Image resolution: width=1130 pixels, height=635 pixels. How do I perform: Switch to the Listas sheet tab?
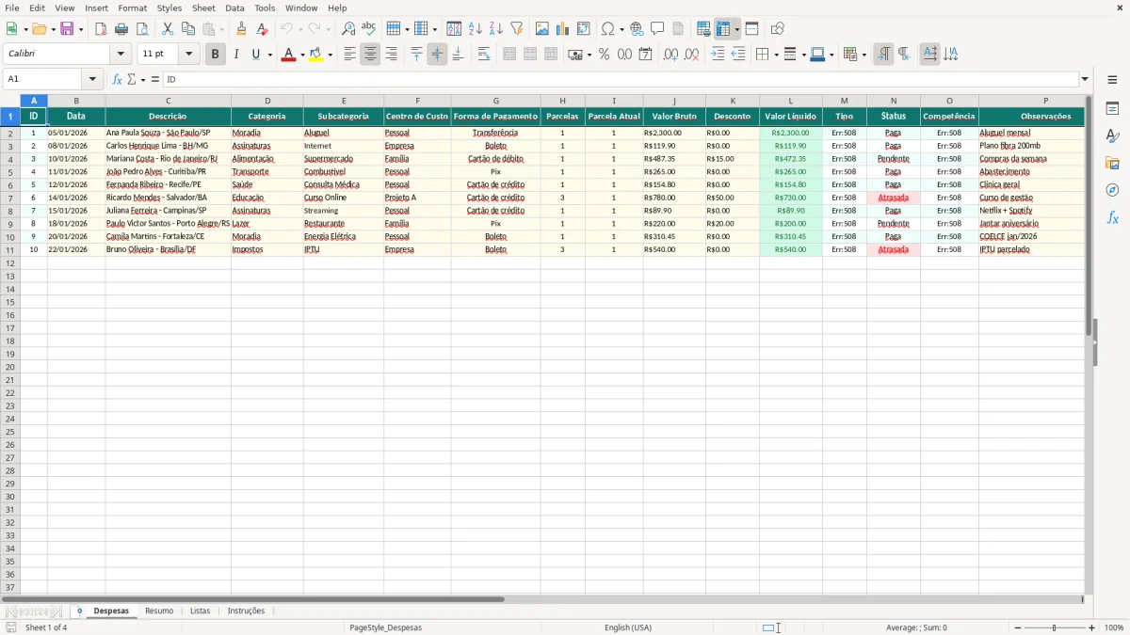tap(200, 611)
